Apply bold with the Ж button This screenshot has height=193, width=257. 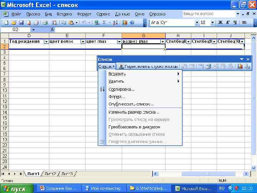220,23
